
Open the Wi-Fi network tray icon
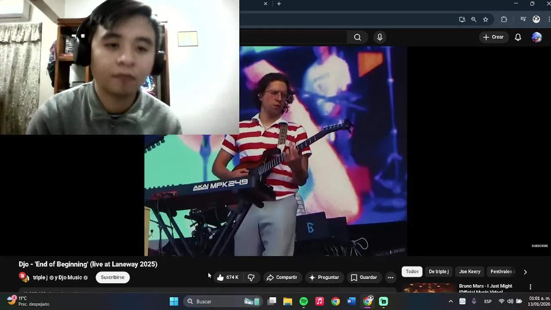501,301
